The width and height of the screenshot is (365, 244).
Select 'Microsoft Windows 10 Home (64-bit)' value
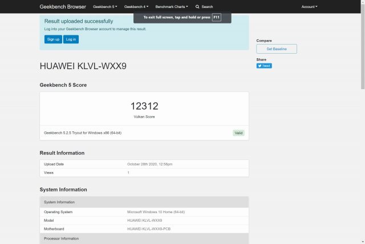156,212
